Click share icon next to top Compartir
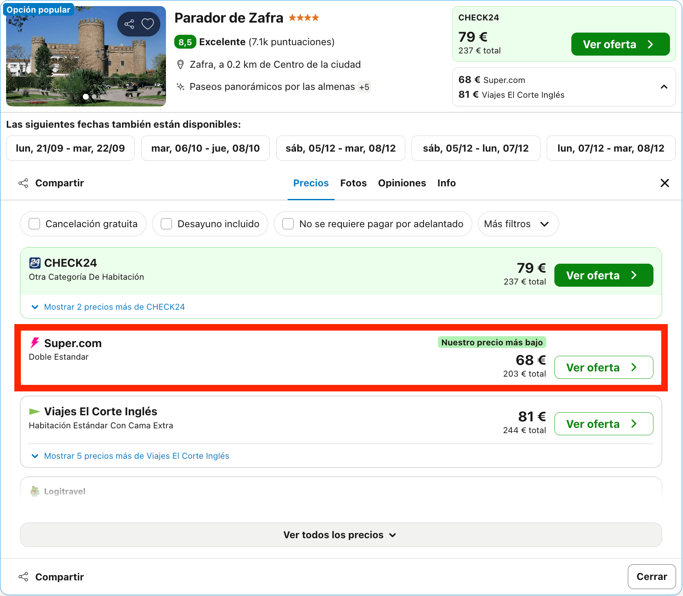This screenshot has height=596, width=683. coord(23,183)
